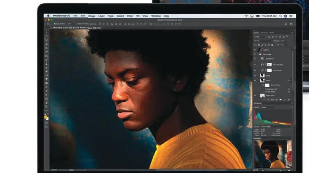Screen dimensions: 309x173
Task: Change screen mode icon in toolbar
Action: pyautogui.click(x=47, y=127)
